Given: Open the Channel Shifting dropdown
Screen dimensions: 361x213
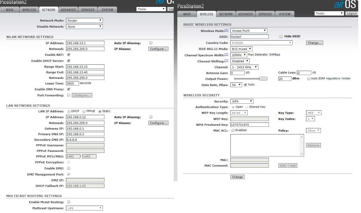Looking at the screenshot, I should click(240, 61).
